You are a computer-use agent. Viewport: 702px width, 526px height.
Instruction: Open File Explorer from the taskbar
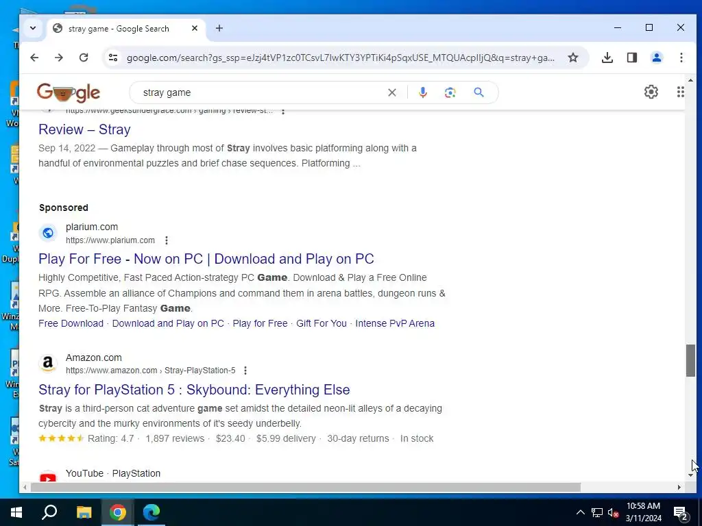click(84, 512)
